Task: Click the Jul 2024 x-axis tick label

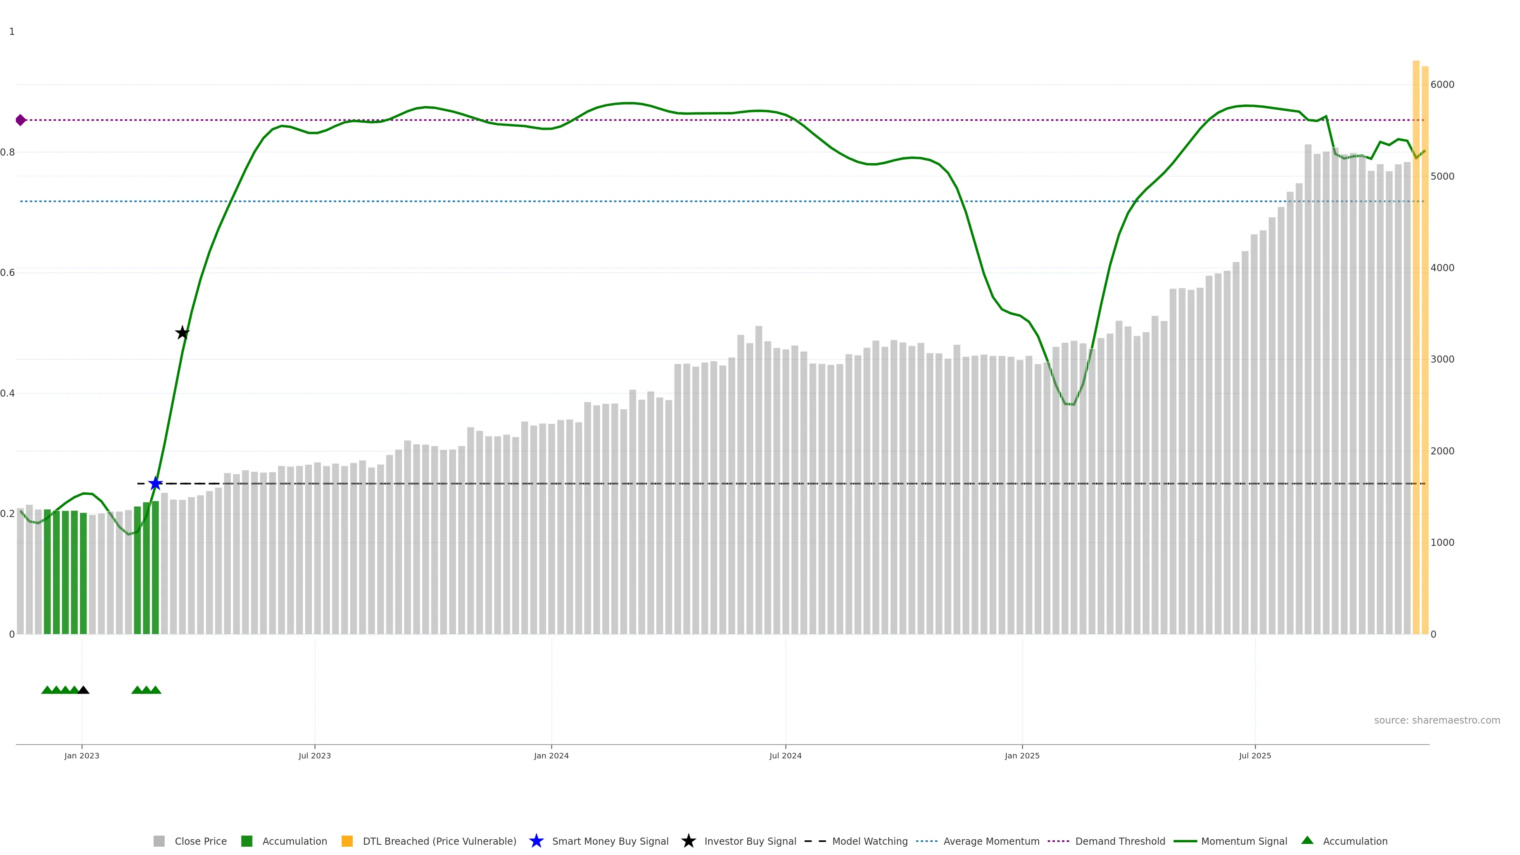Action: pos(785,755)
